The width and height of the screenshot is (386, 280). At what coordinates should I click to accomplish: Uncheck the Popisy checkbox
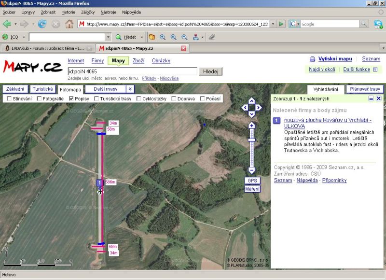(71, 98)
